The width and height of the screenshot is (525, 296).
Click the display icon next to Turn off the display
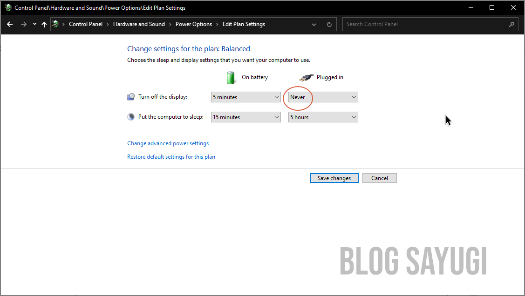[131, 96]
